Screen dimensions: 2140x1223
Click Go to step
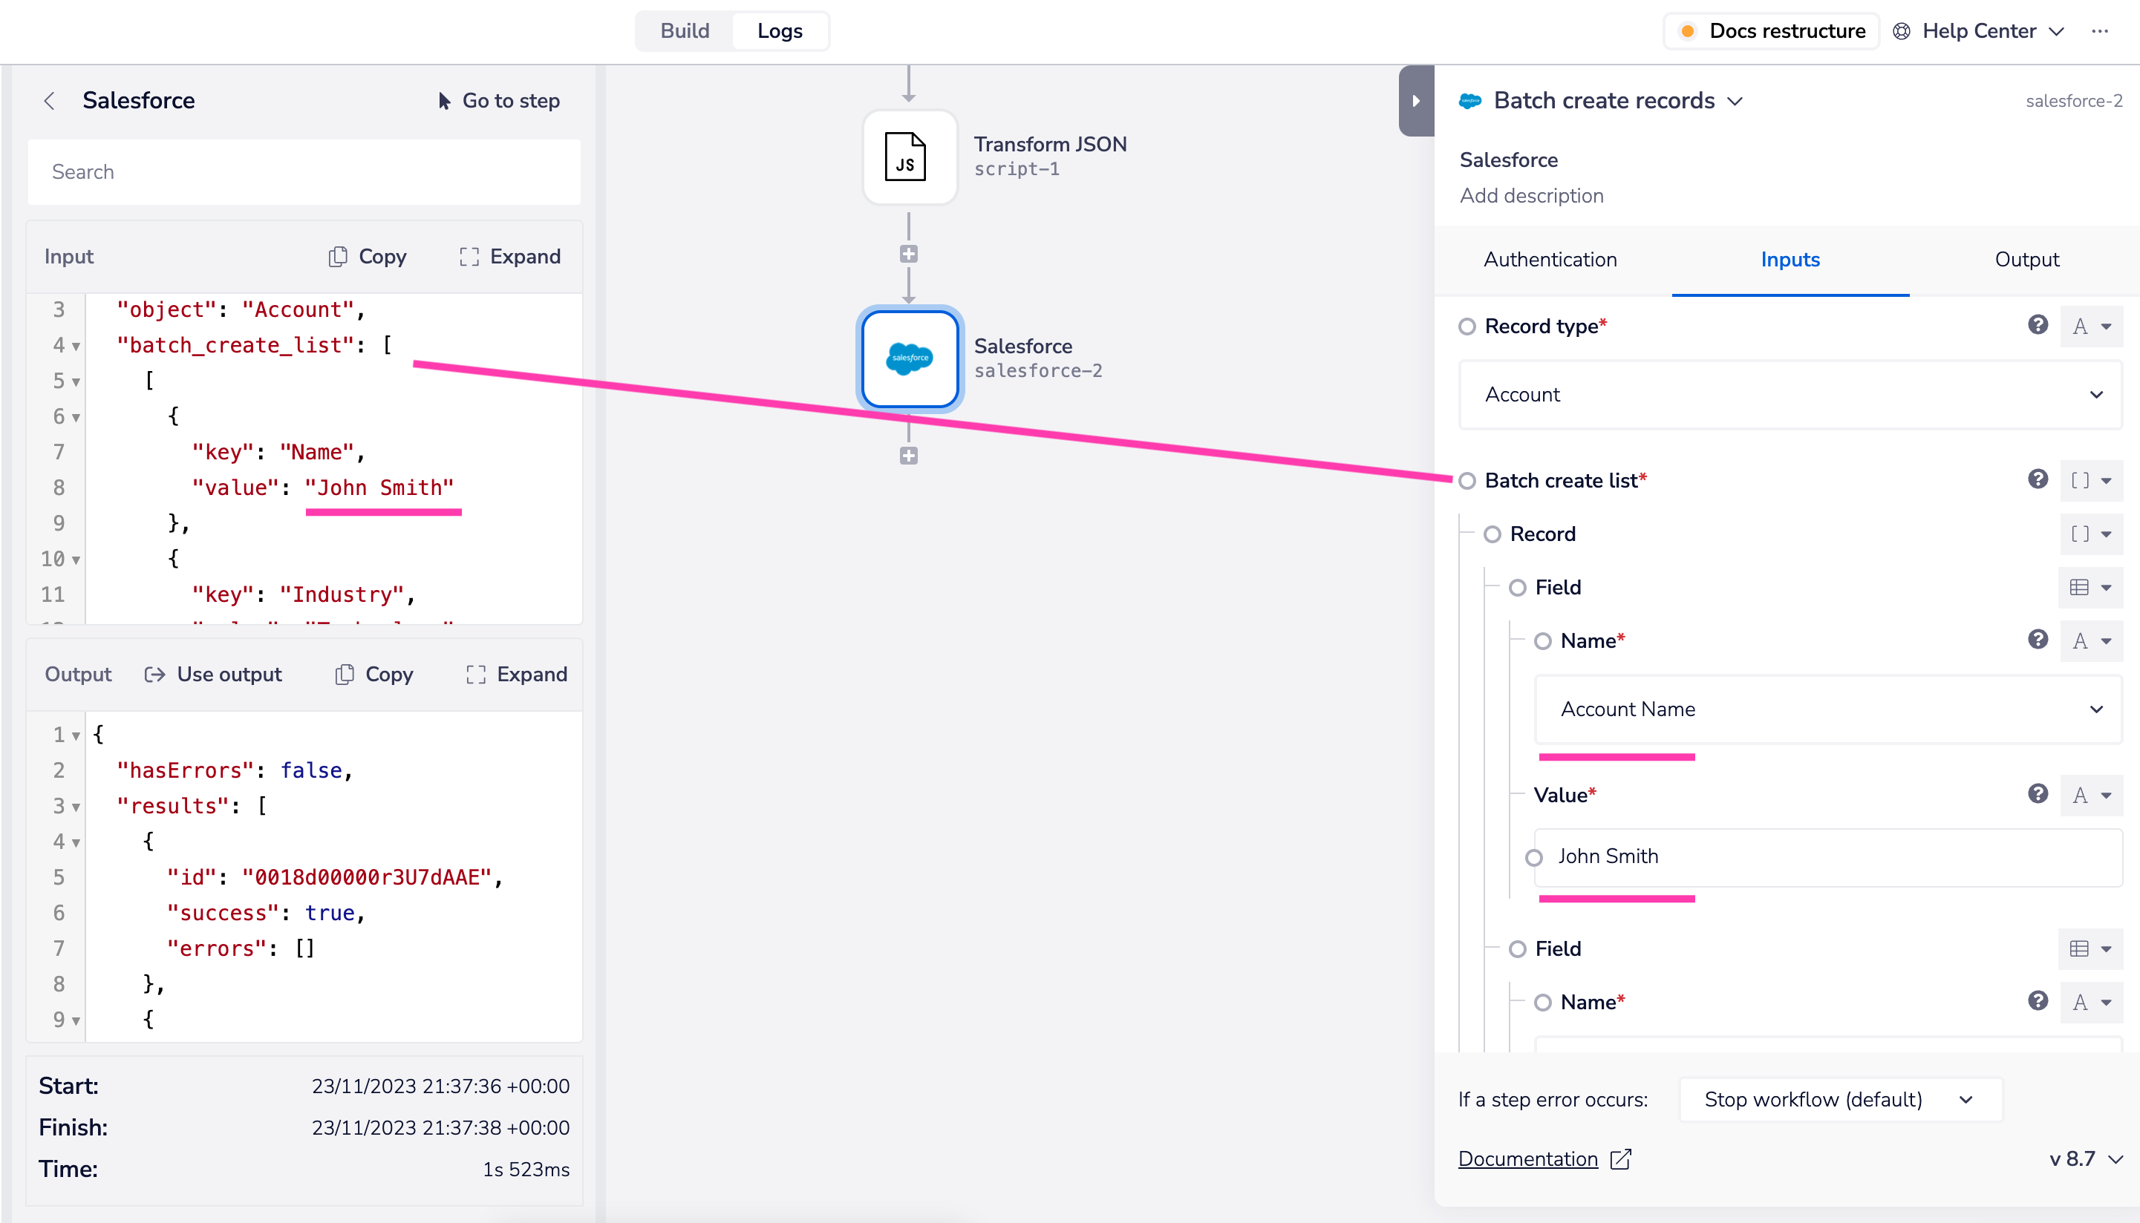tap(499, 100)
